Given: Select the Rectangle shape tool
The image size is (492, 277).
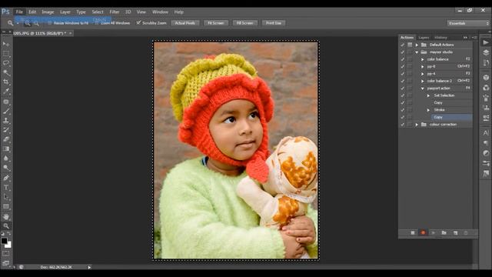Looking at the screenshot, I should [x=6, y=206].
